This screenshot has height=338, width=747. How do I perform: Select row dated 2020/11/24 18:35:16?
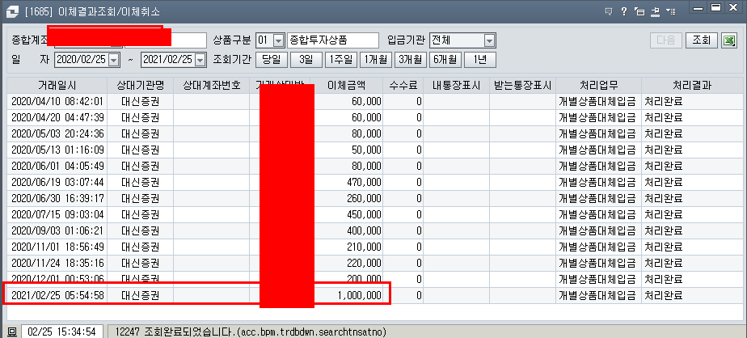click(x=375, y=264)
